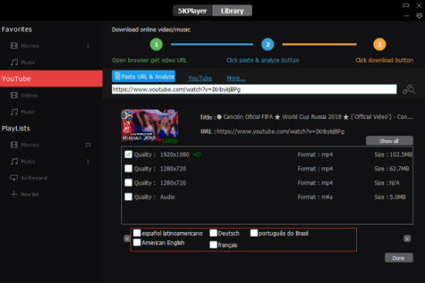The image size is (425, 283).
Task: Open the YouTube link
Action: pyautogui.click(x=200, y=78)
